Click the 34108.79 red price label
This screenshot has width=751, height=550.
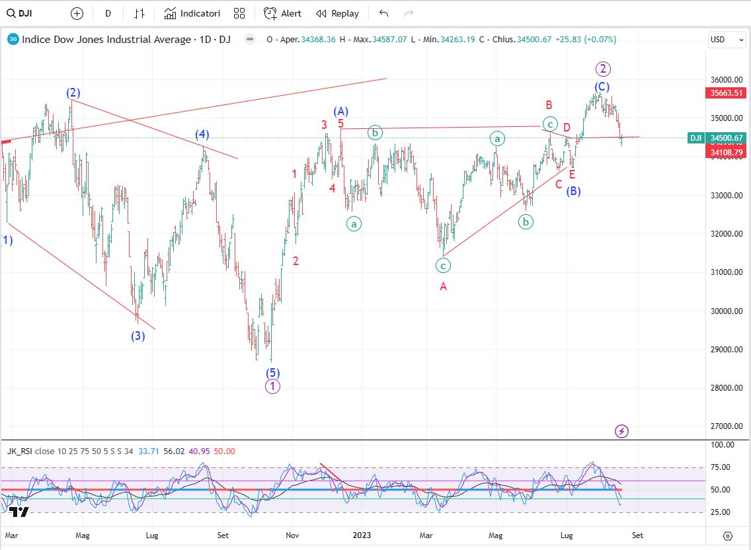coord(726,152)
